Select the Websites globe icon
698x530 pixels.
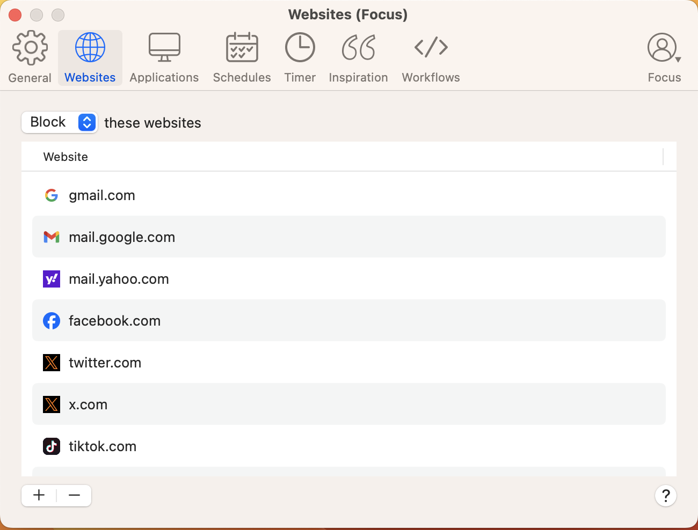coord(90,48)
